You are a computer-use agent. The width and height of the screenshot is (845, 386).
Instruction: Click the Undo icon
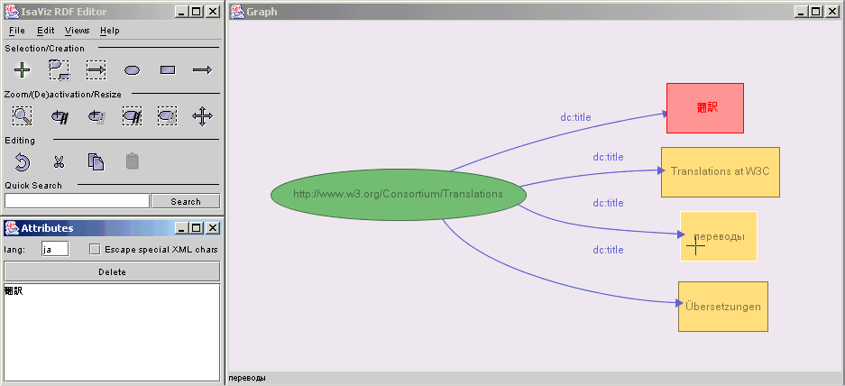point(23,161)
